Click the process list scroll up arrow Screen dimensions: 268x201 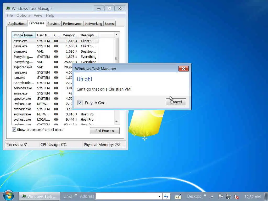point(116,35)
